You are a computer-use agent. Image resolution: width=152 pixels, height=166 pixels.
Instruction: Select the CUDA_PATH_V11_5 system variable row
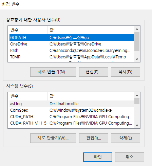point(72,123)
